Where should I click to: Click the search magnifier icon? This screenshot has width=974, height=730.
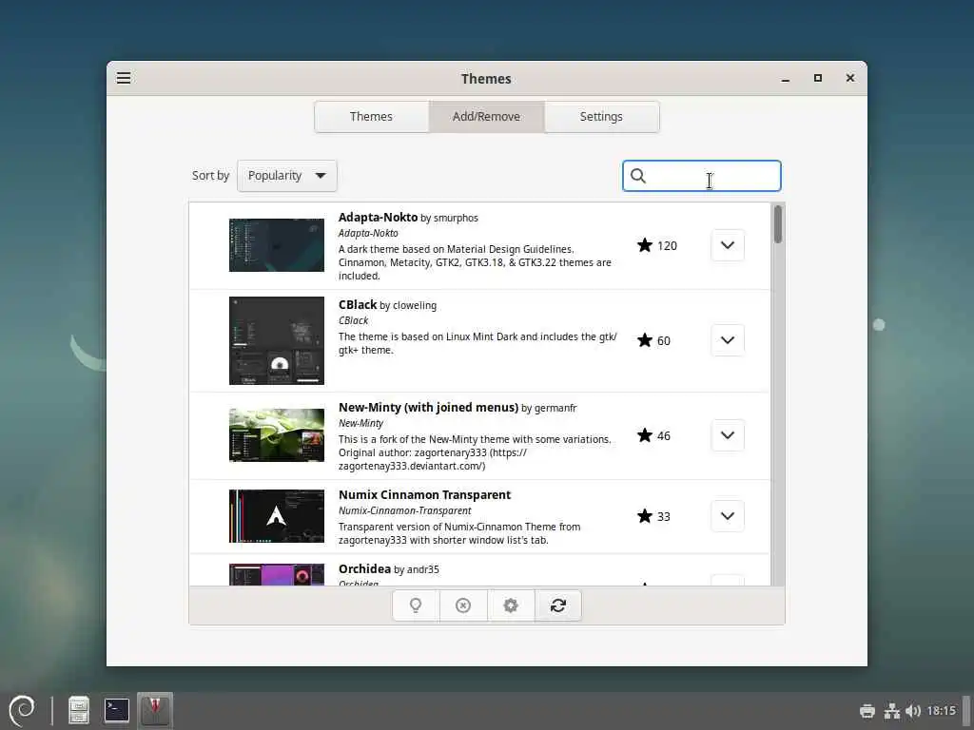638,176
